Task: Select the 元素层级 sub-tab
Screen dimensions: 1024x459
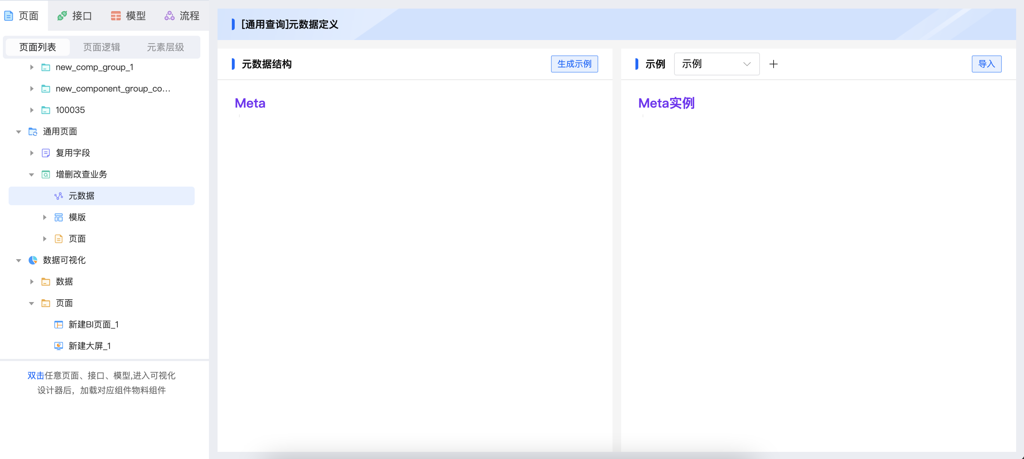Action: click(x=166, y=47)
